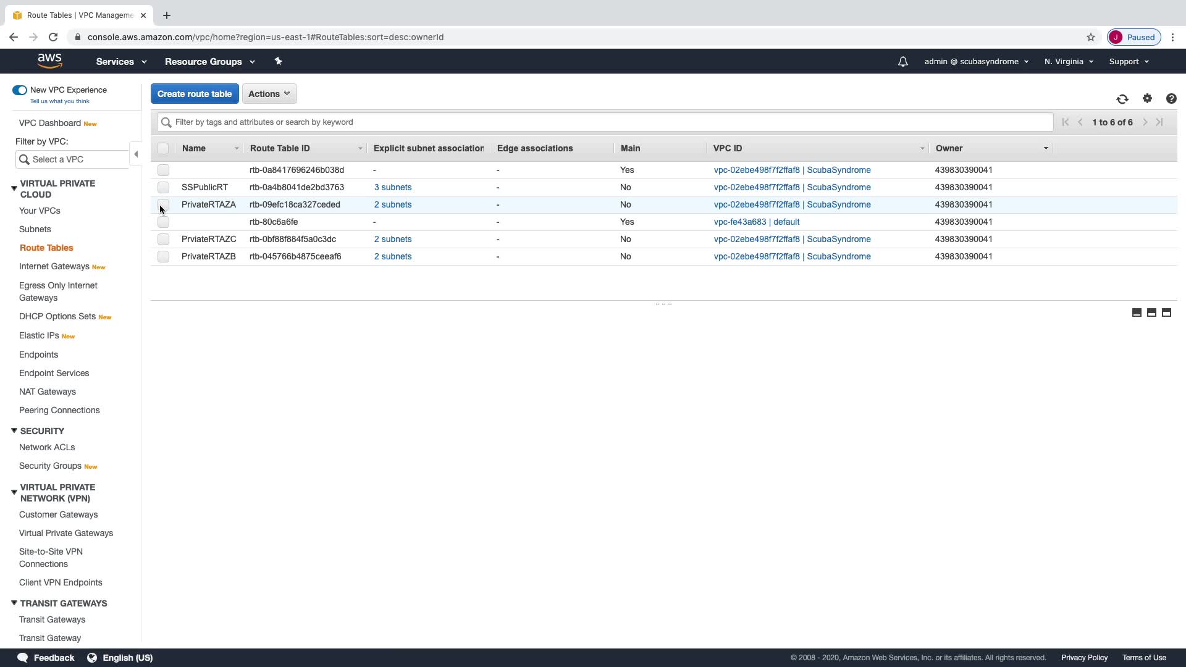
Task: Maximize the details pane with rightmost layout icon
Action: point(1166,313)
